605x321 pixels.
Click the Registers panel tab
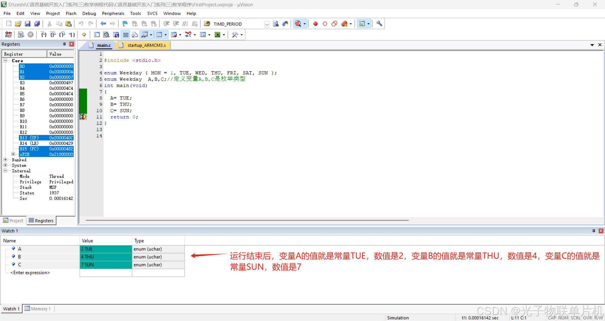(41, 221)
